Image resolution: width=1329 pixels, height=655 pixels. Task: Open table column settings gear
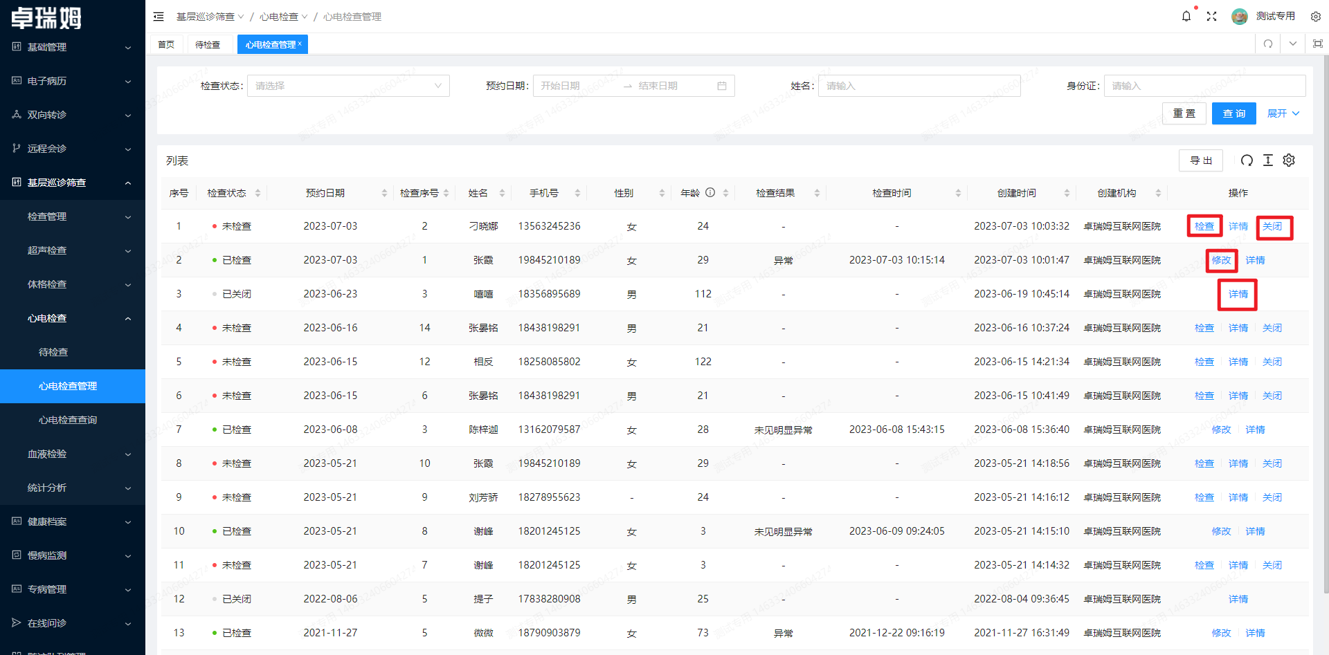pyautogui.click(x=1289, y=160)
